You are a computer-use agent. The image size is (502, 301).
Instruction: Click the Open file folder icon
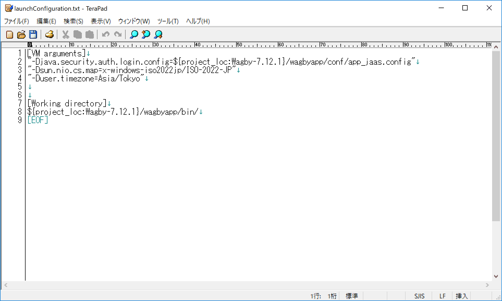[x=21, y=34]
